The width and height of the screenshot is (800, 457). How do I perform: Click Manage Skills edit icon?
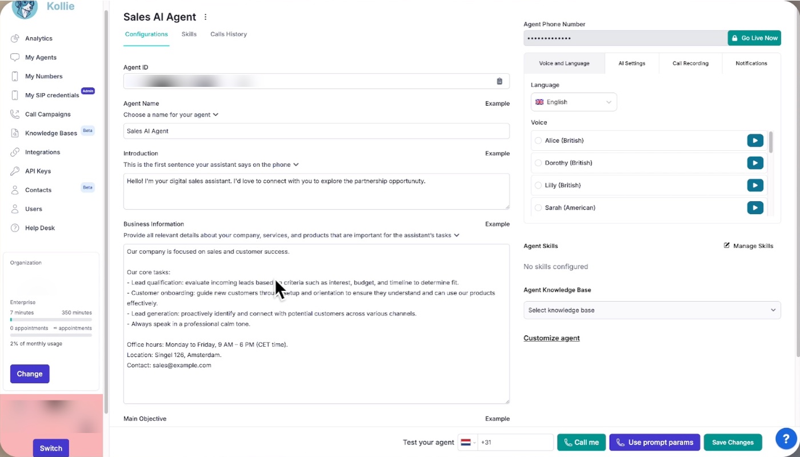point(727,246)
